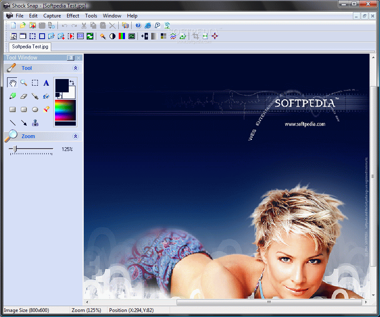Screen dimensions: 380x317
Task: Select the Line drawing tool
Action: 12,123
